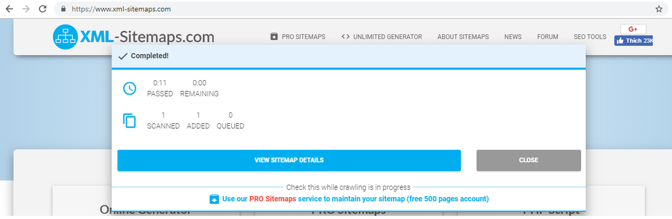Open the FORUM navigation link
Viewport: 672px width, 219px height.
(x=548, y=37)
